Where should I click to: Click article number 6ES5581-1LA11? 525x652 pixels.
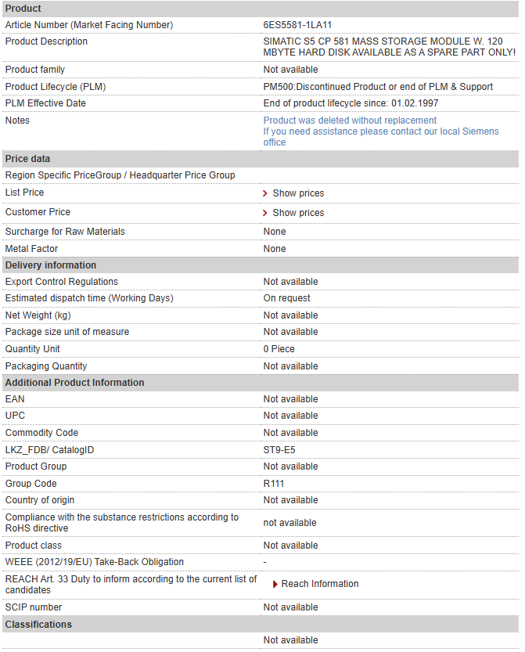tap(297, 25)
